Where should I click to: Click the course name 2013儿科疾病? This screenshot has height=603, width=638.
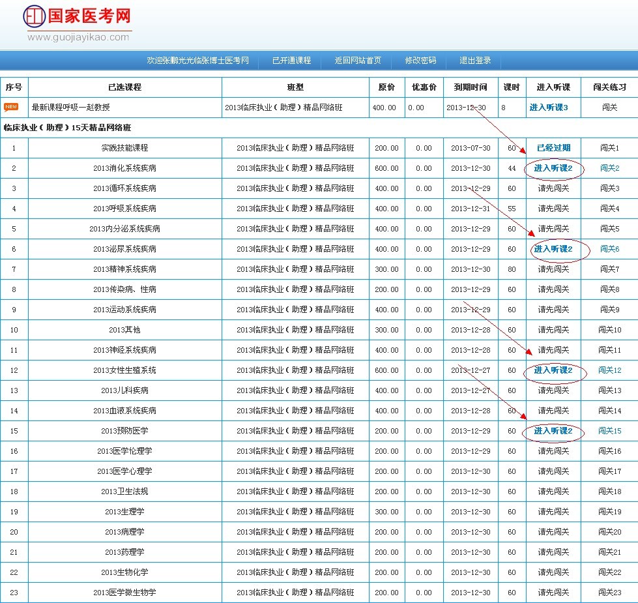124,390
